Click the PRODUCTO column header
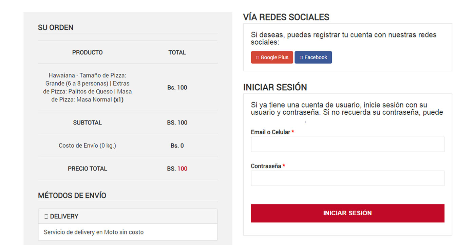Screen dimensions: 475x245 [x=88, y=52]
